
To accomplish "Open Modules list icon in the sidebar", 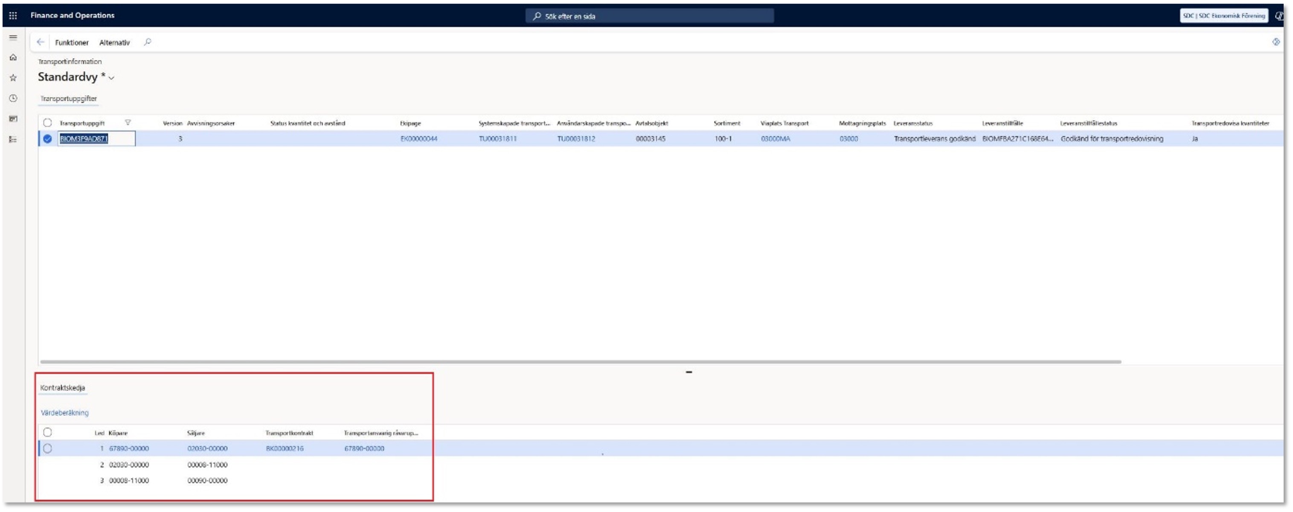I will (x=13, y=140).
